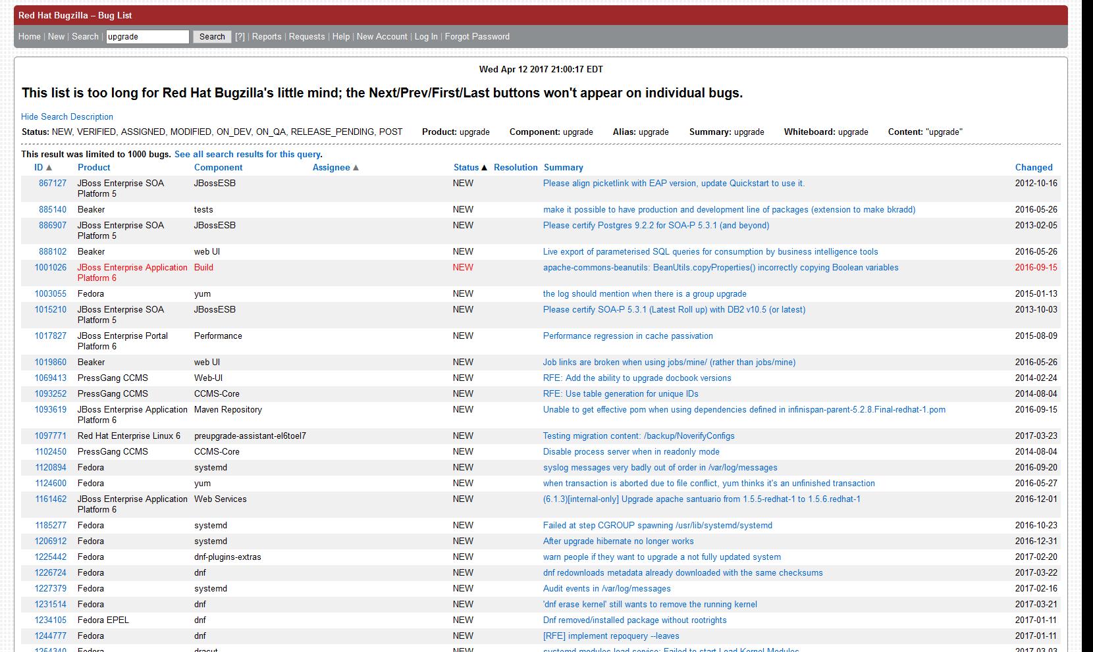Open 'See all search results for this query'
The image size is (1093, 652).
pos(248,155)
